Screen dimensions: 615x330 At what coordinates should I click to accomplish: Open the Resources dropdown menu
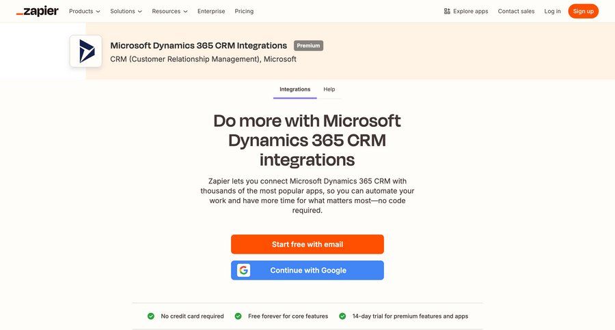170,12
